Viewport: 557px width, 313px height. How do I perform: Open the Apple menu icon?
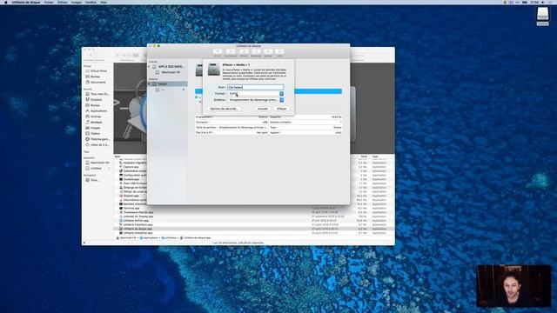point(6,2)
